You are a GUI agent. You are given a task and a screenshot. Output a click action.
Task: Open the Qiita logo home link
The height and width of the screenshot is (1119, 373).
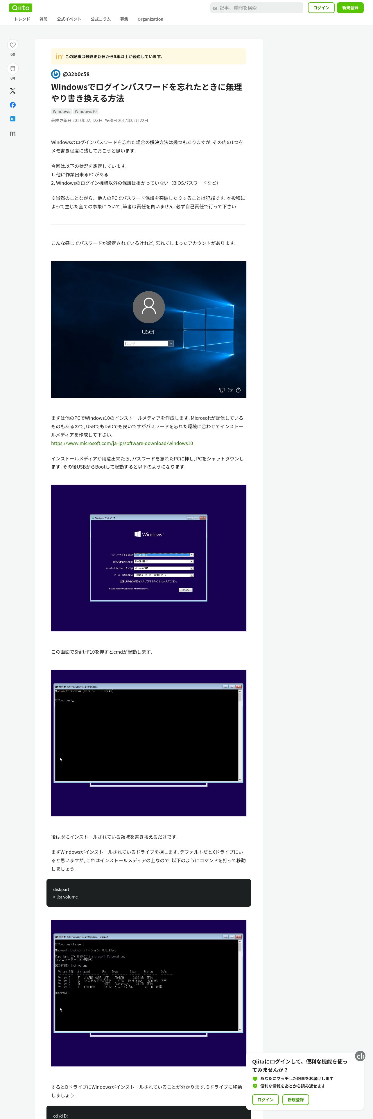[x=20, y=8]
